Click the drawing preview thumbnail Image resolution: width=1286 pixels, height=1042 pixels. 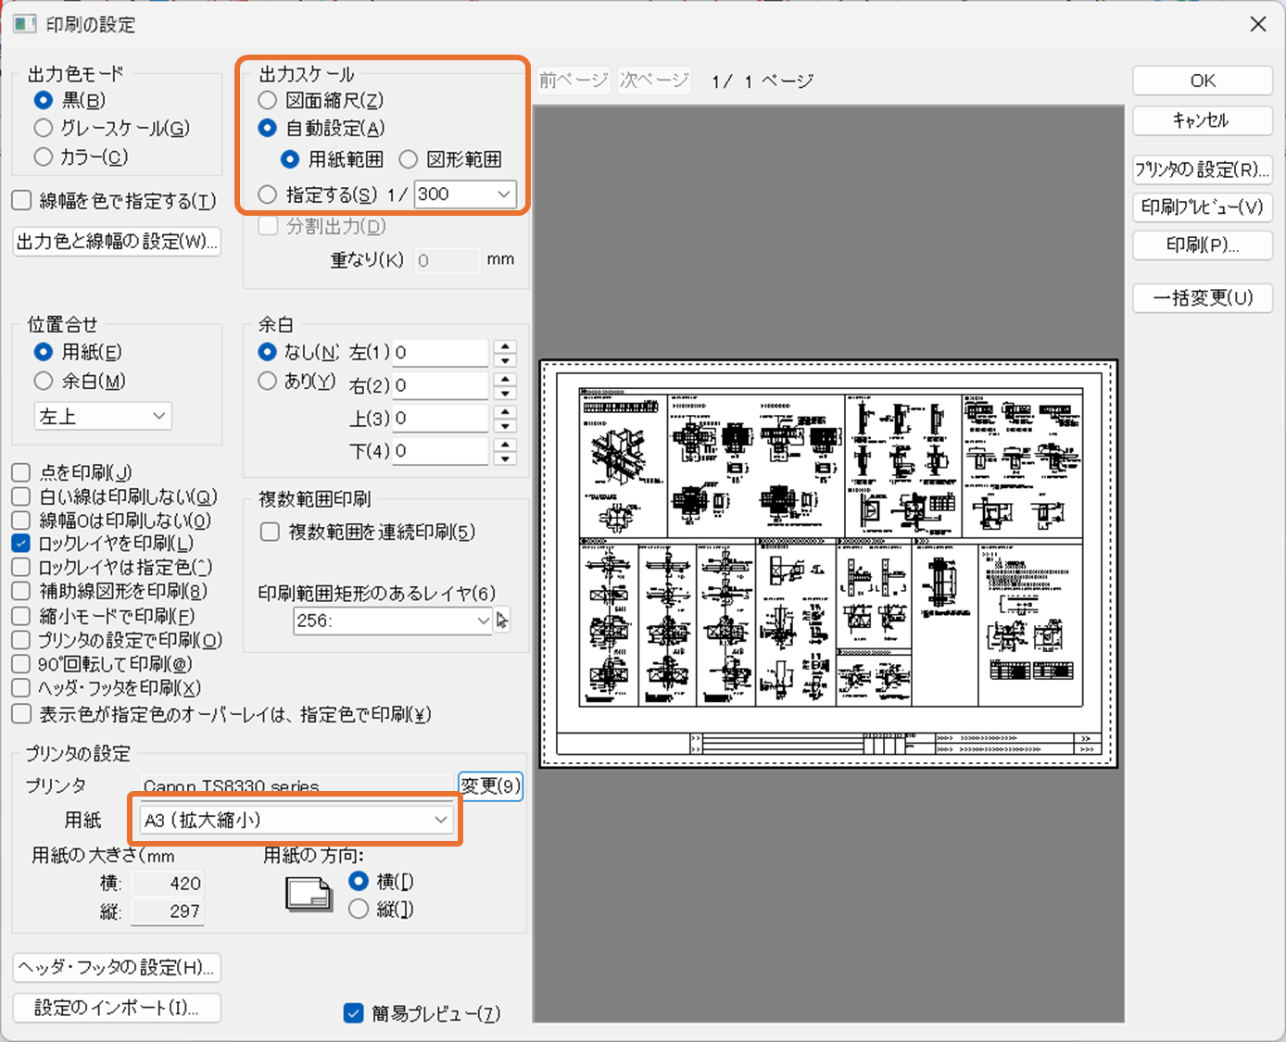pyautogui.click(x=828, y=563)
